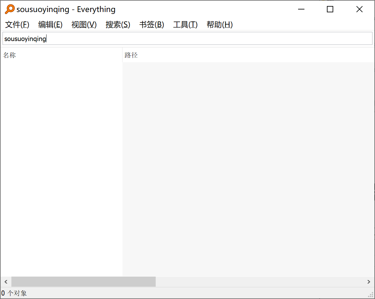
Task: Click the Everything magnifier icon in title bar
Action: pyautogui.click(x=9, y=9)
